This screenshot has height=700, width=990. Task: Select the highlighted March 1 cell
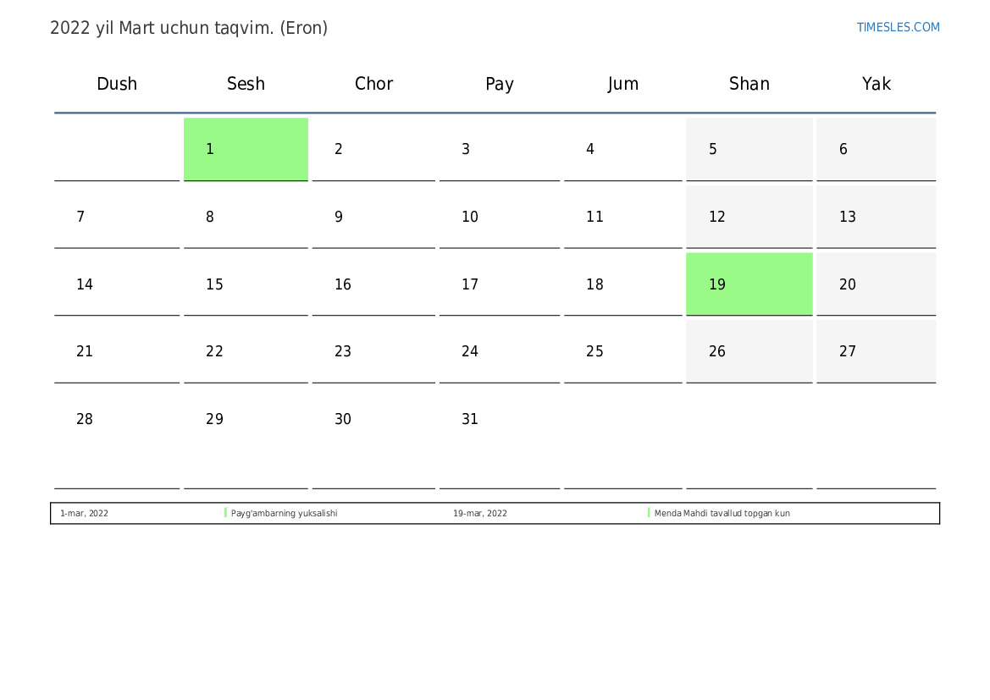coord(246,149)
